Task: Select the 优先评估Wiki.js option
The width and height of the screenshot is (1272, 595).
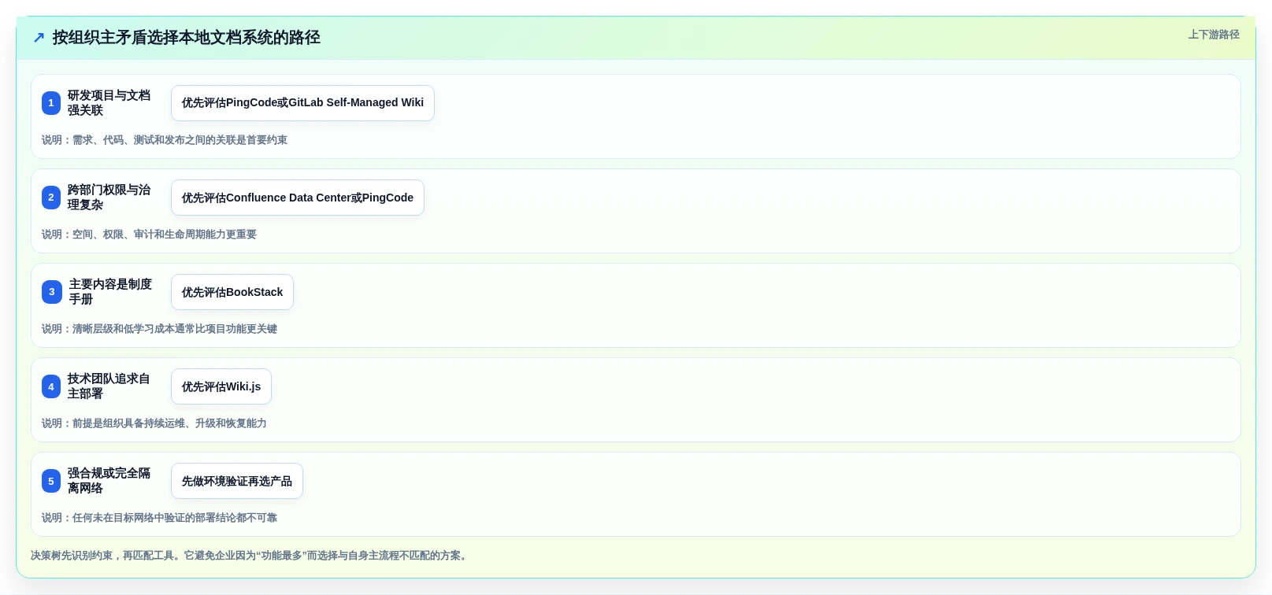Action: [x=221, y=386]
